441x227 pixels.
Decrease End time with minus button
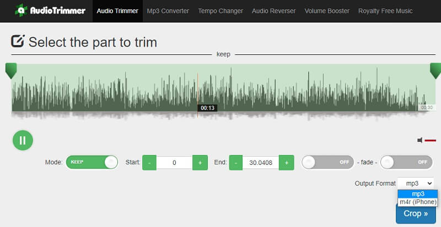[235, 162]
